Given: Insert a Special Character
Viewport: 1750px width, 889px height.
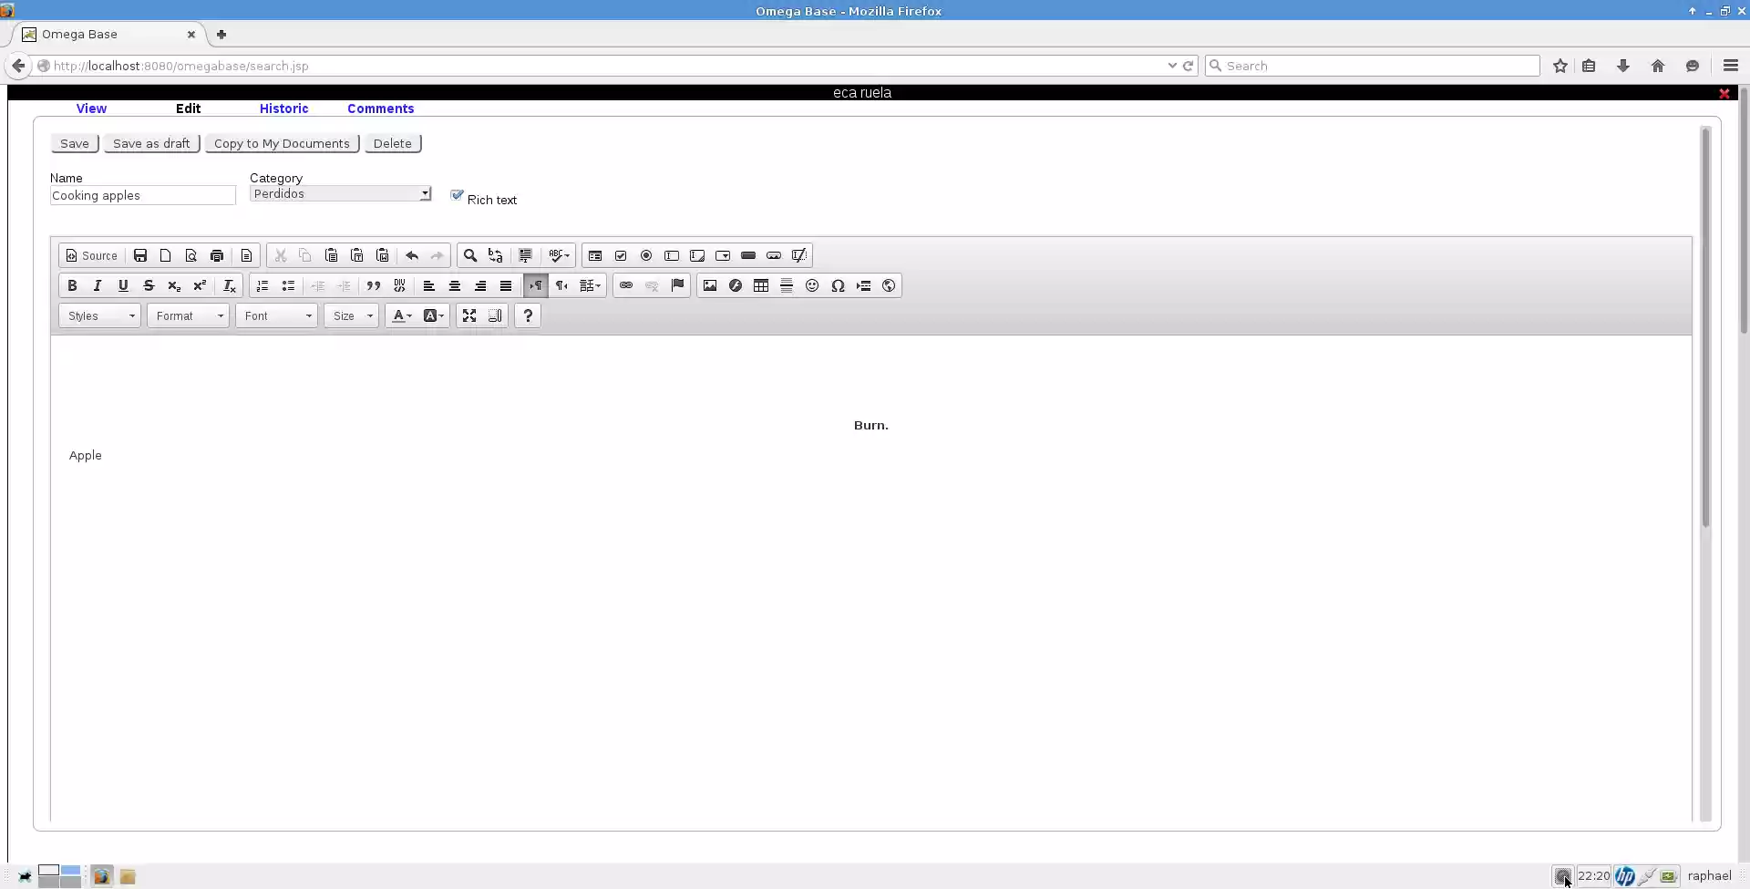Looking at the screenshot, I should [x=839, y=285].
